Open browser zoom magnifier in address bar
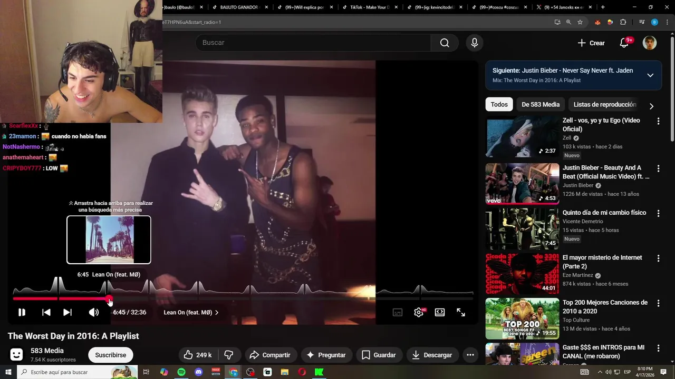This screenshot has width=675, height=379. click(568, 22)
